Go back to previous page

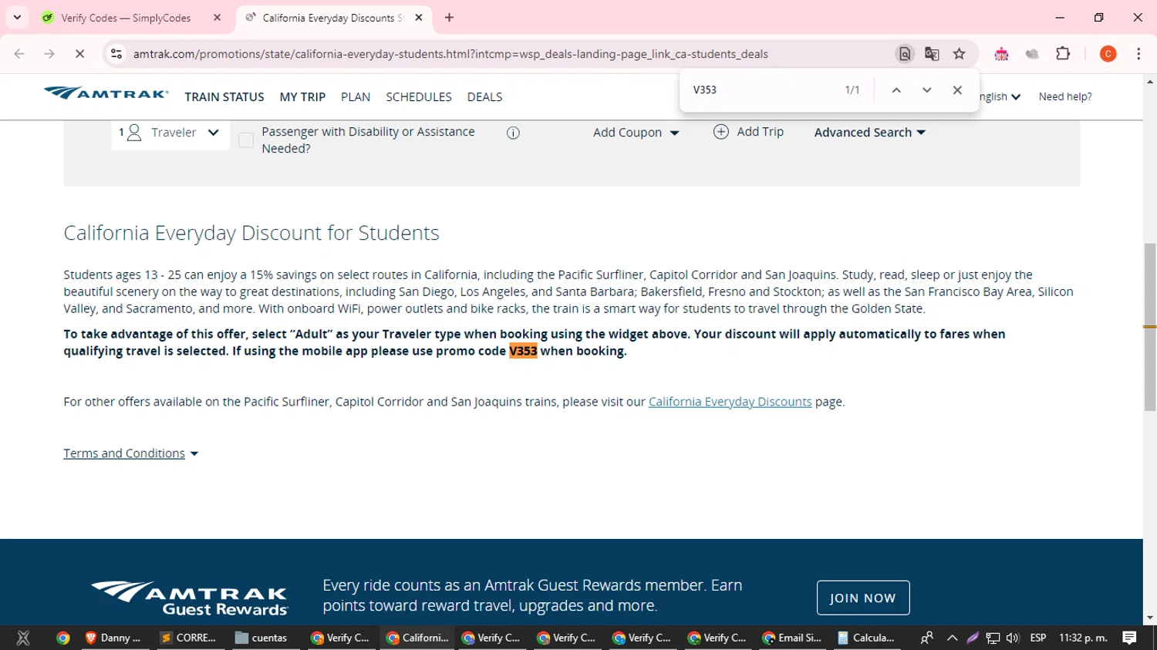pyautogui.click(x=19, y=54)
